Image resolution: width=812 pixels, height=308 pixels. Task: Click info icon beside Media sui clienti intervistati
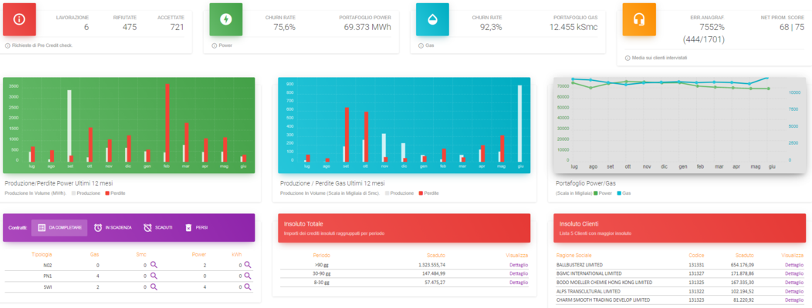pos(627,58)
